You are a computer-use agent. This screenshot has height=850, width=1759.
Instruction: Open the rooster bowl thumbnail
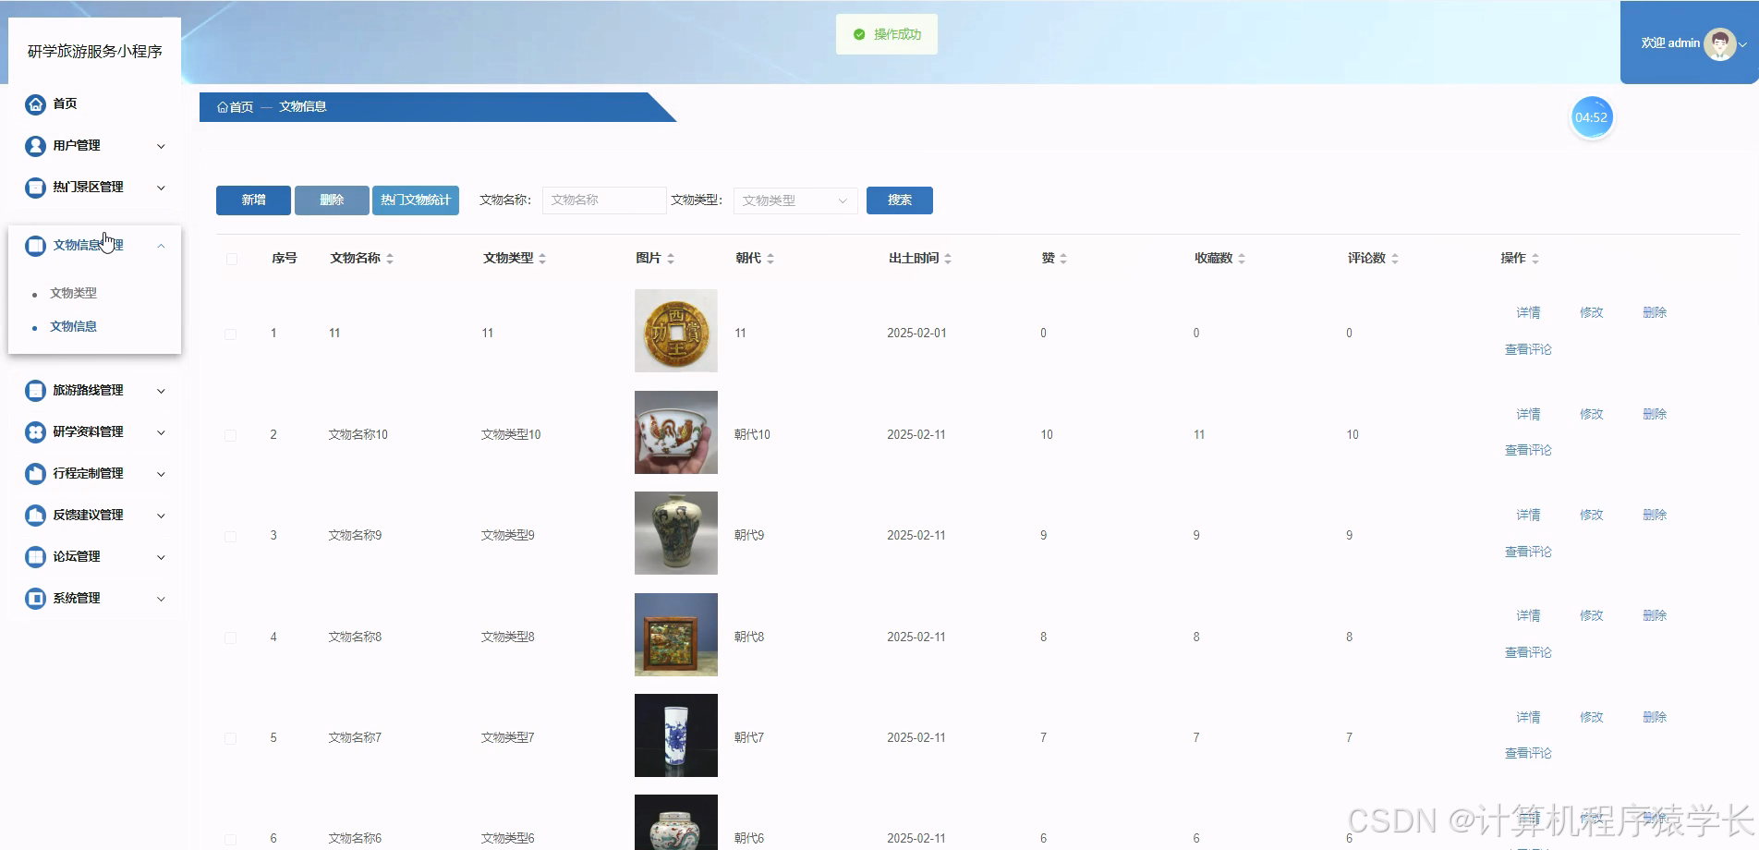click(x=676, y=432)
